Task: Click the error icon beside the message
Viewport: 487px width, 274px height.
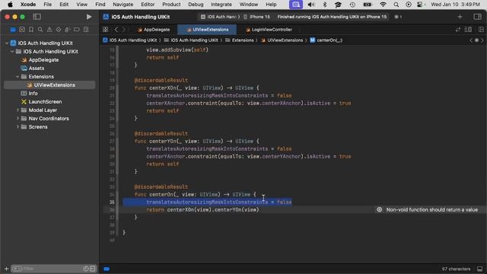Action: click(x=380, y=210)
